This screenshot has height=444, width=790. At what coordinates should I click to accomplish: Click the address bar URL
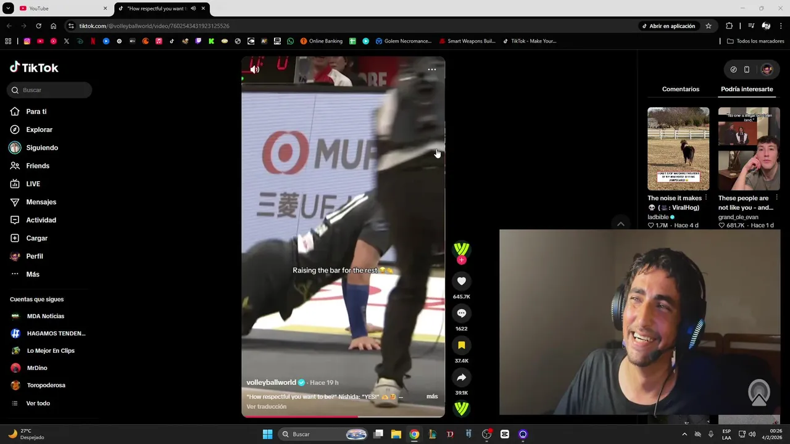[x=154, y=26]
